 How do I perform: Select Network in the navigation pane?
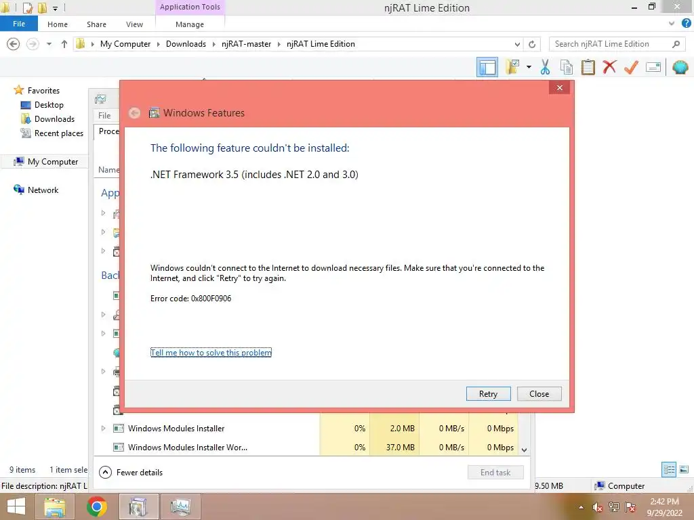click(36, 190)
